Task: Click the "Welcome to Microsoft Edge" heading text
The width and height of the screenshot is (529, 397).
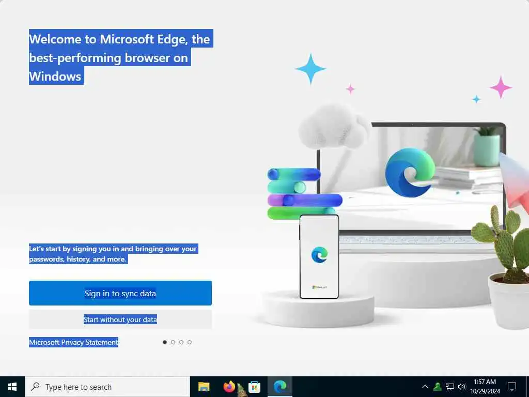Action: (x=121, y=57)
